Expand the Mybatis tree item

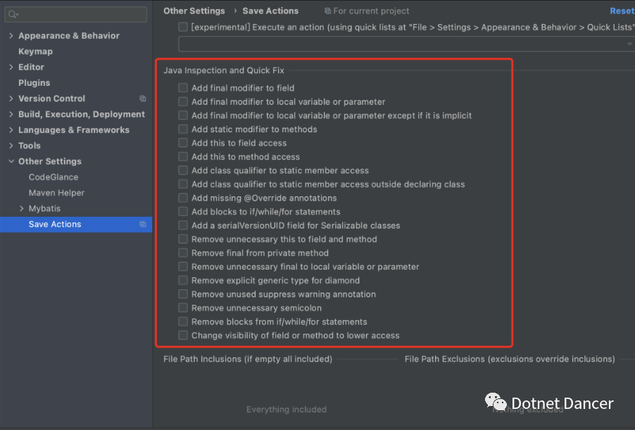[x=22, y=209]
